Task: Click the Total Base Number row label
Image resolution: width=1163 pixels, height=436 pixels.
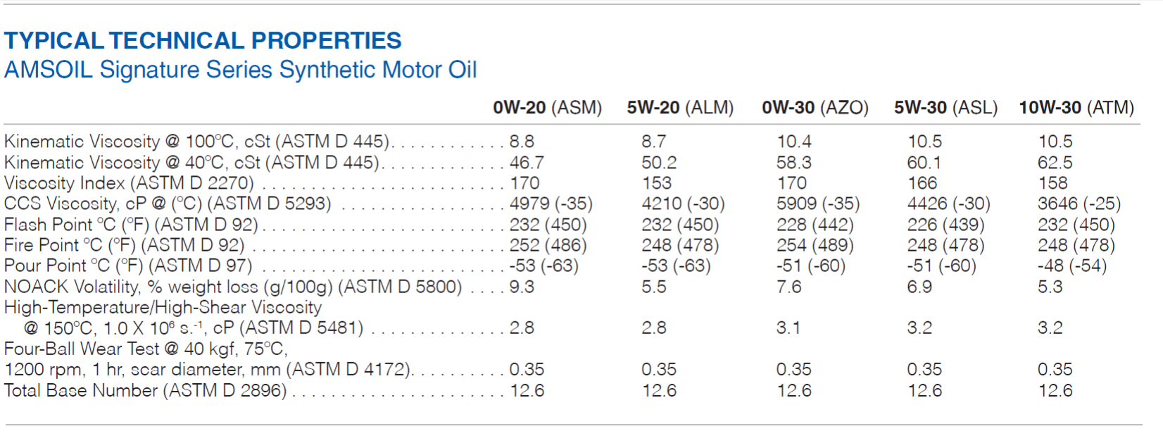Action: [x=146, y=390]
